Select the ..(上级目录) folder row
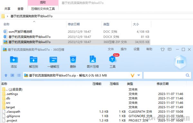The height and width of the screenshot is (123, 193). pyautogui.click(x=14, y=90)
